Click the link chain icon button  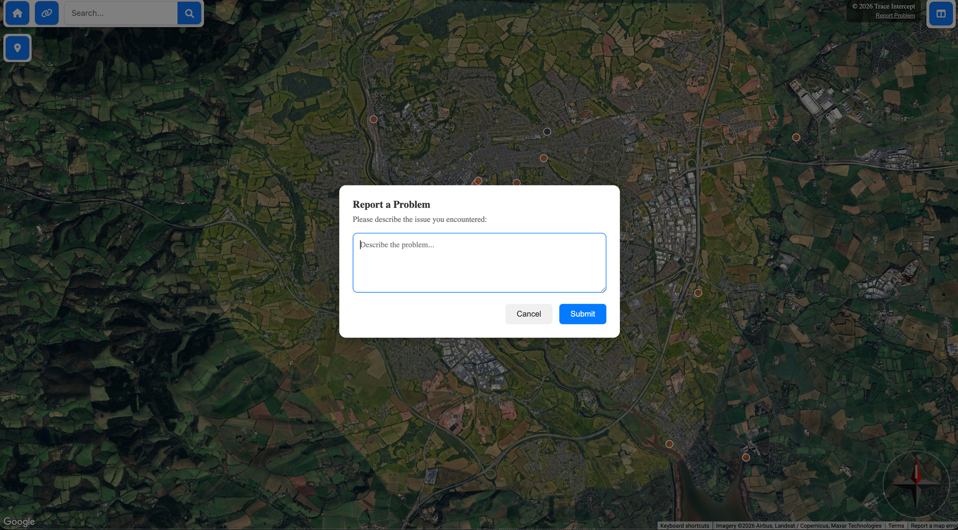point(46,13)
